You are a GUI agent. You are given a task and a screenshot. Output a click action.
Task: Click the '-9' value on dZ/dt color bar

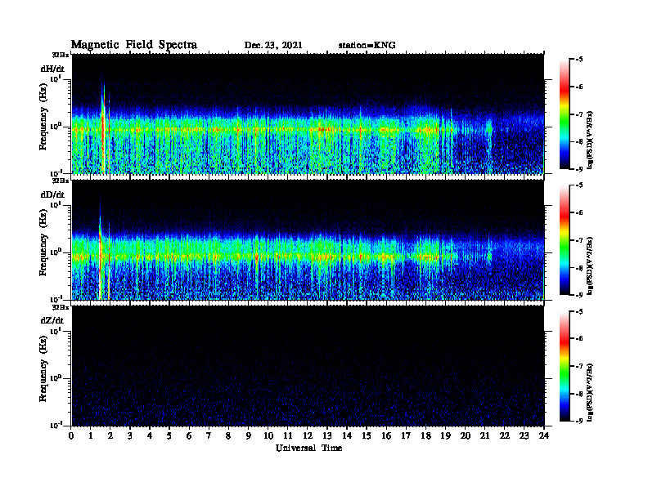579,422
